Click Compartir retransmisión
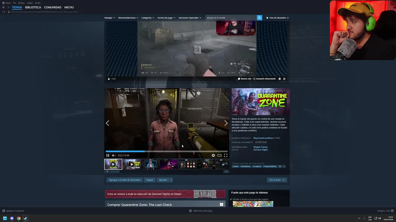396x222 pixels. coord(264,79)
